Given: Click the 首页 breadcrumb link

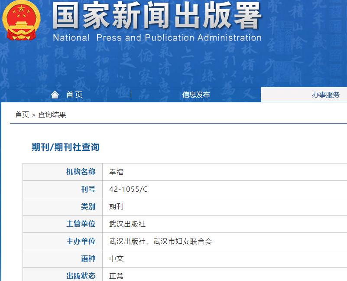Looking at the screenshot, I should tap(22, 114).
